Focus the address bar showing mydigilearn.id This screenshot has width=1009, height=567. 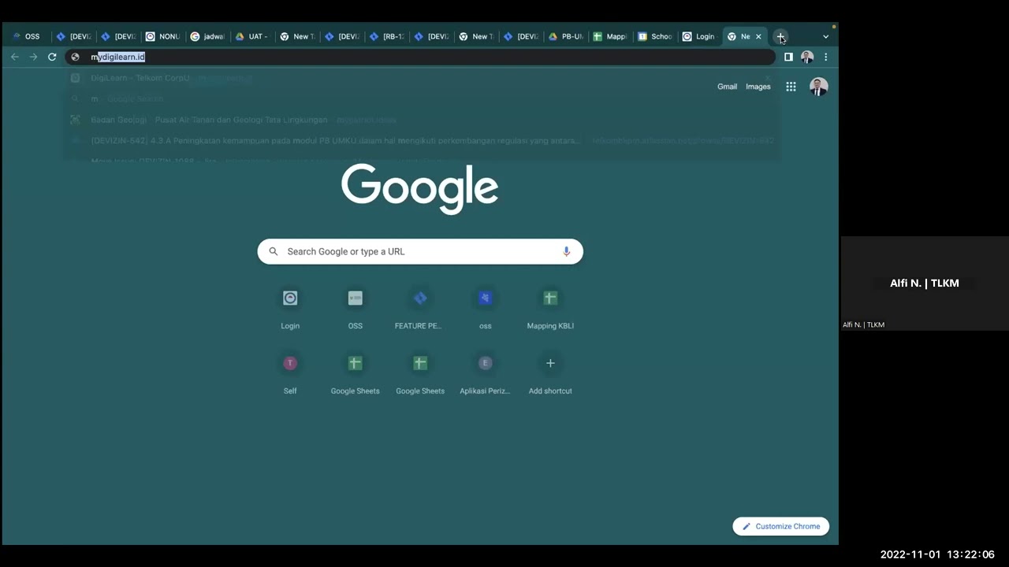point(420,57)
